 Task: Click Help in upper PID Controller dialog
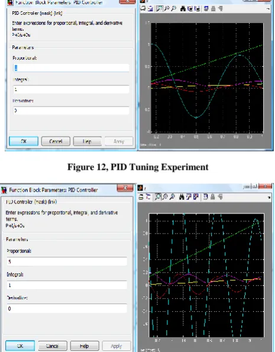(88, 141)
